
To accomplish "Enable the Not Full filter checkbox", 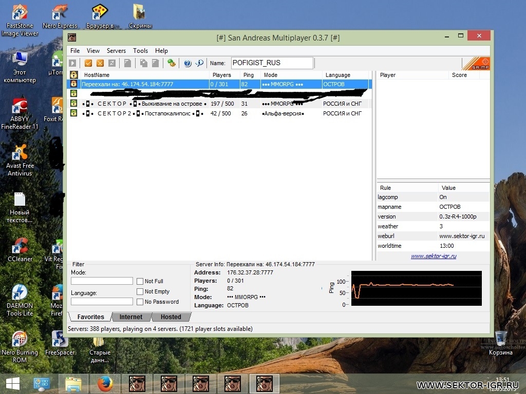I will point(140,281).
